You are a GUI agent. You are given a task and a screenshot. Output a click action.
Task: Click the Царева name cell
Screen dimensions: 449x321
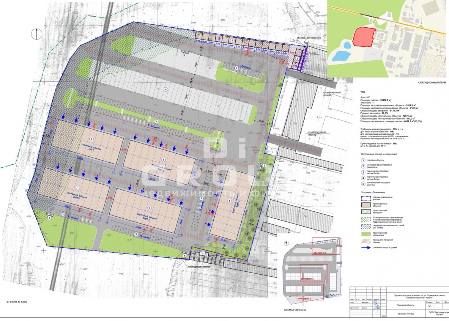(365, 308)
